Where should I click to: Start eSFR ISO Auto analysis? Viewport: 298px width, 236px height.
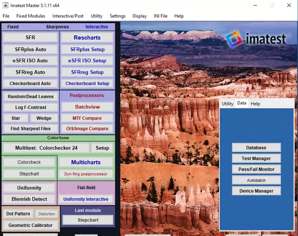click(30, 61)
